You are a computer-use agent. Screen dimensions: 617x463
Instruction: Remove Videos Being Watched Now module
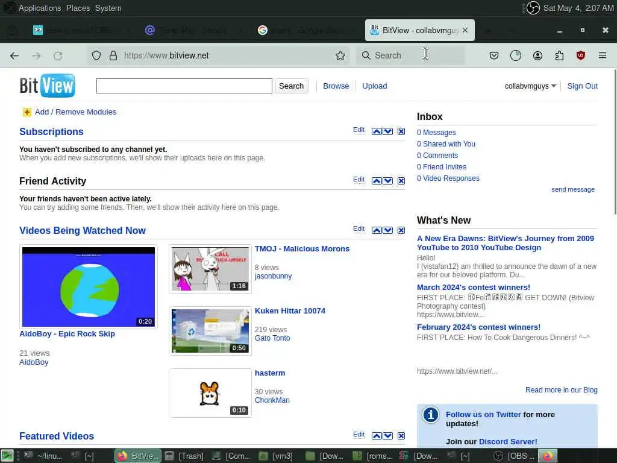pos(401,230)
